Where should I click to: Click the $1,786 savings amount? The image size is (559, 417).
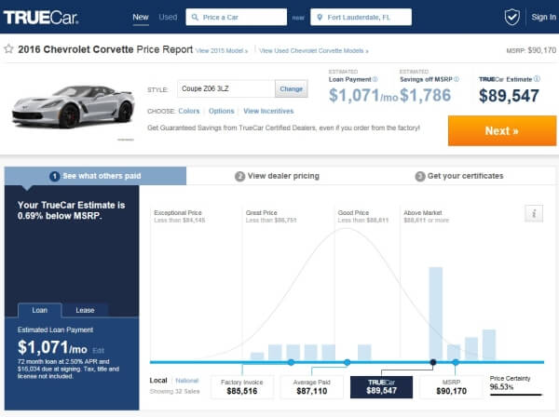(x=426, y=95)
